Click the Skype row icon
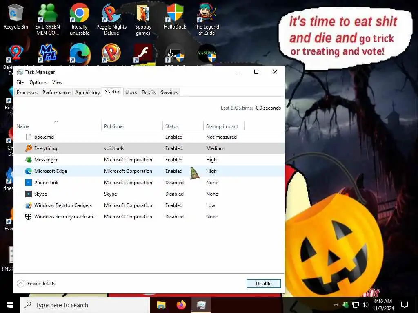The width and height of the screenshot is (418, 313). point(29,194)
